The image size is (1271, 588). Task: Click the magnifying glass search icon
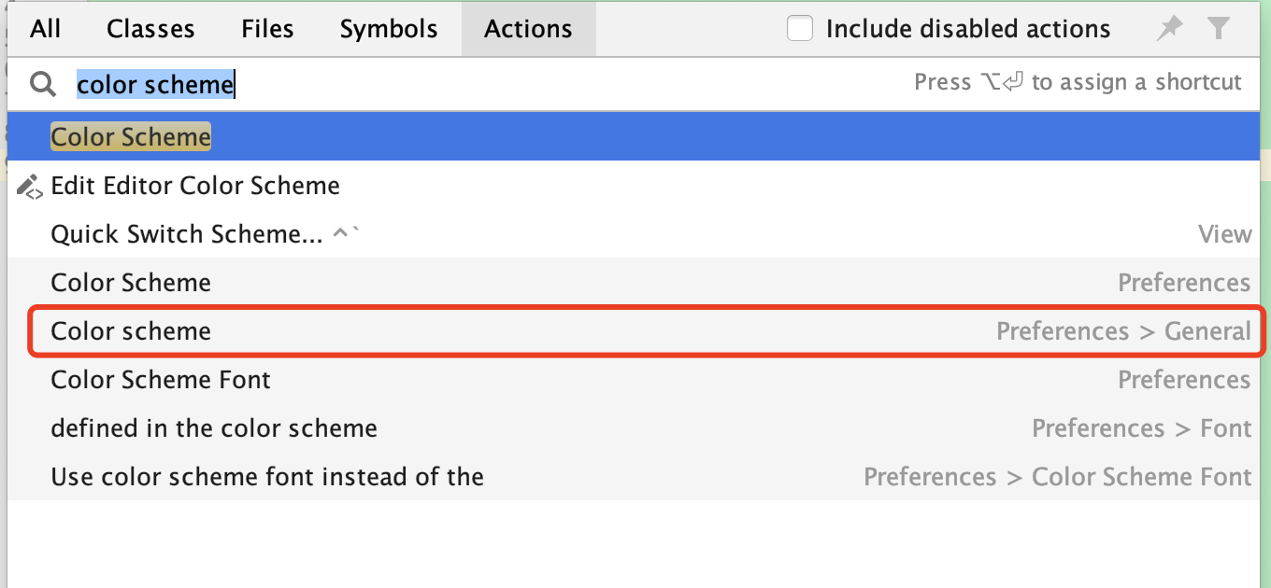coord(42,83)
